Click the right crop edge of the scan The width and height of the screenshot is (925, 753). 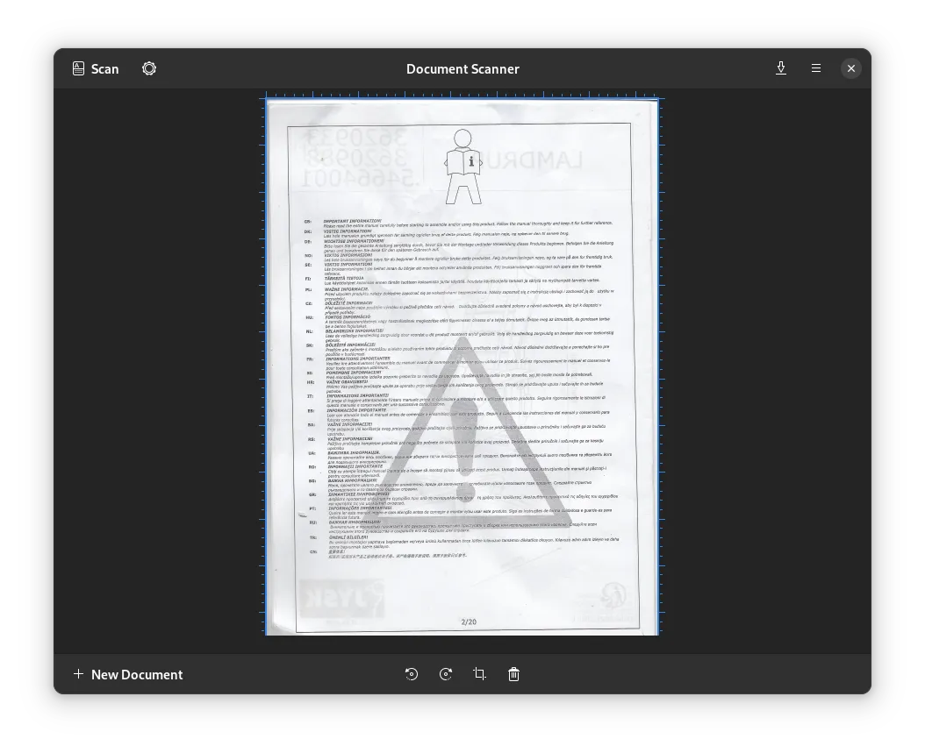[x=658, y=366]
